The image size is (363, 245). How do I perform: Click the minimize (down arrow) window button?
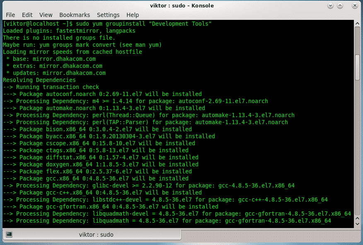[331, 5]
